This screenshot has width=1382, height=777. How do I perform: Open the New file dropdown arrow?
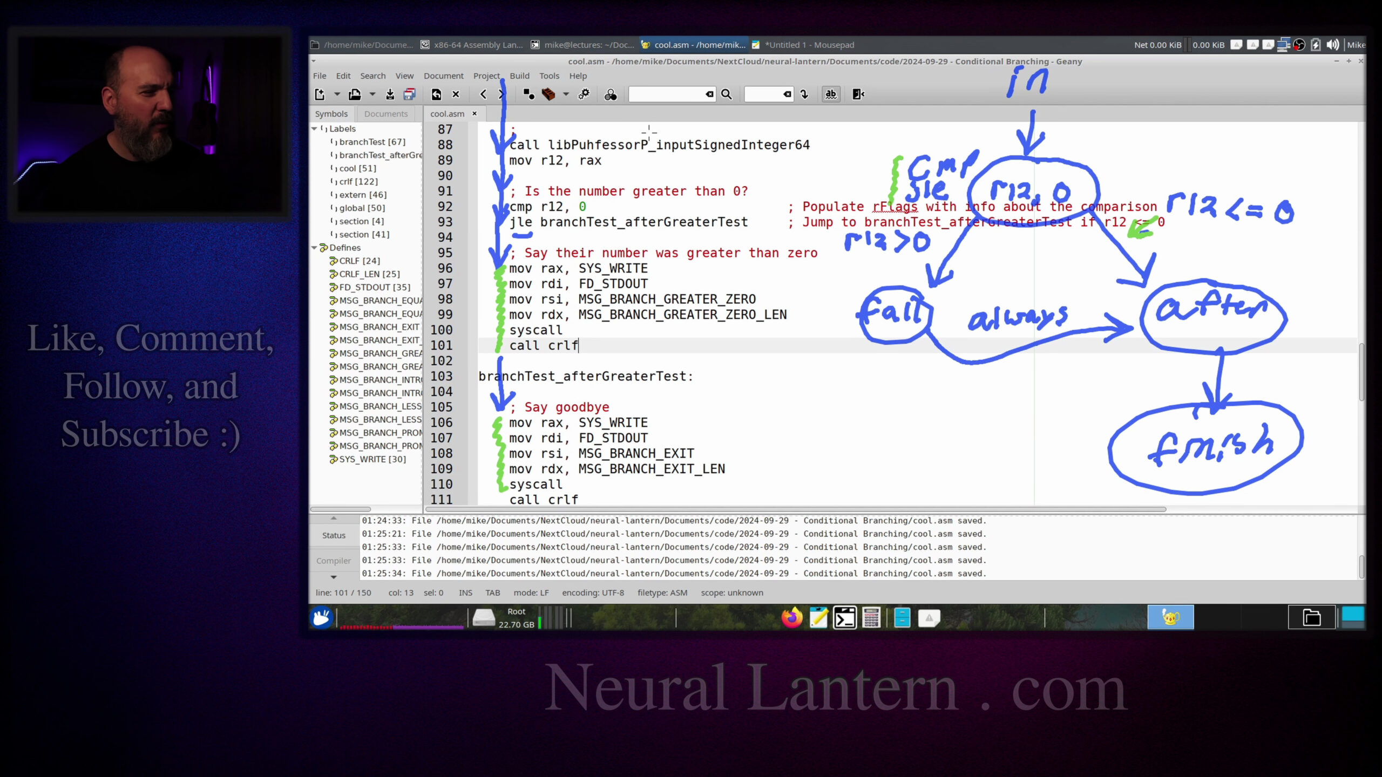(337, 94)
